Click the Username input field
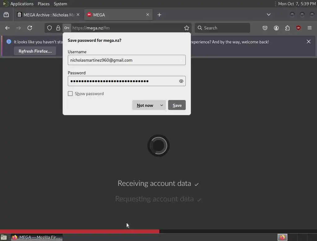The width and height of the screenshot is (317, 241). [127, 60]
